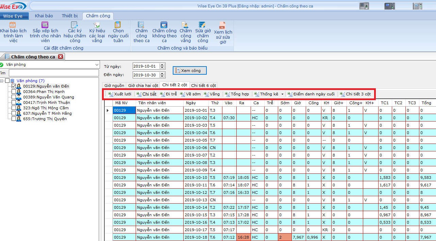Open Xem lịch sử sửa giờ icon
Image resolution: width=436 pixels, height=241 pixels.
click(222, 26)
